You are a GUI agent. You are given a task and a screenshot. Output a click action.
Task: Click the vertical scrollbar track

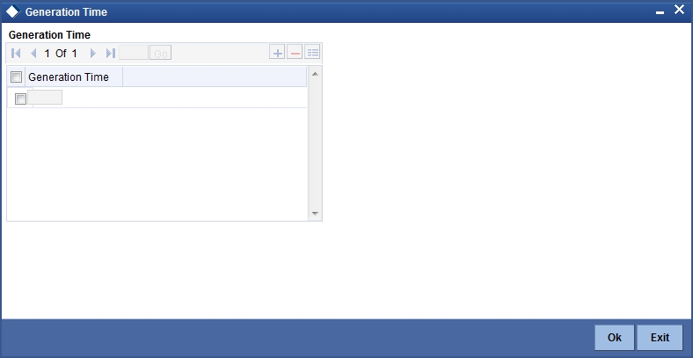(315, 143)
